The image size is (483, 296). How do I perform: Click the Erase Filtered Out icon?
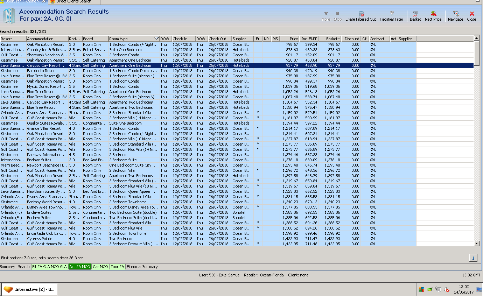point(361,14)
